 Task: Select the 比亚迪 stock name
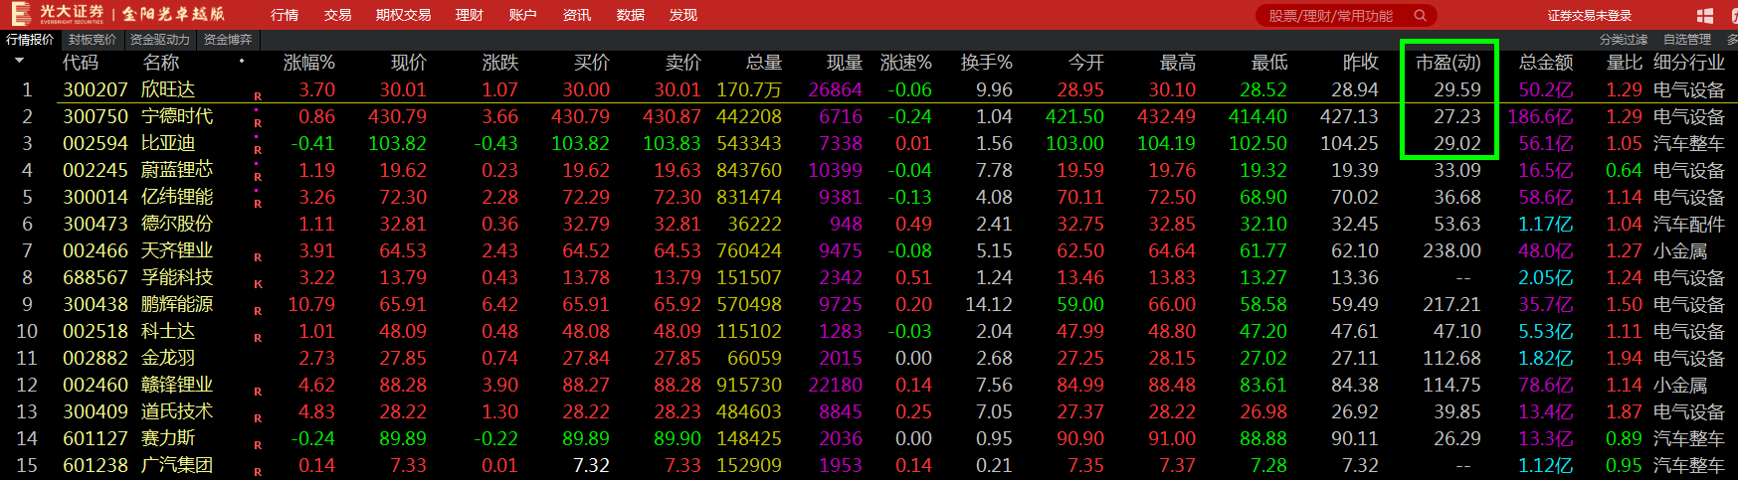coord(168,143)
